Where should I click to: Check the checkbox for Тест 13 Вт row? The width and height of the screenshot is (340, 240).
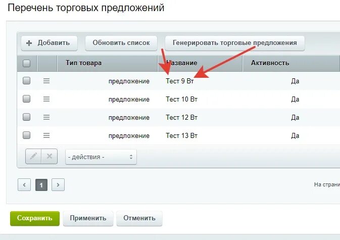click(x=26, y=135)
